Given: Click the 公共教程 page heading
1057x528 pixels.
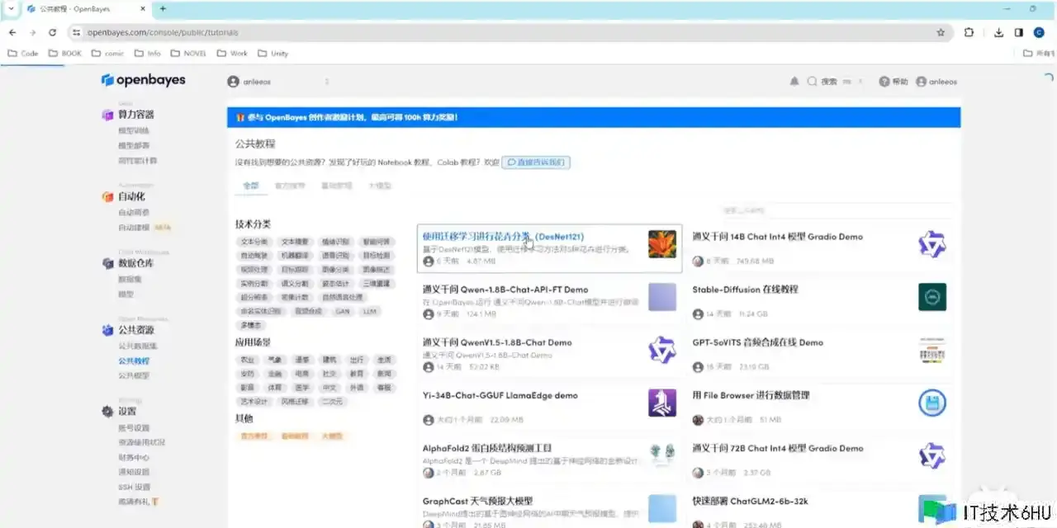Looking at the screenshot, I should 255,144.
